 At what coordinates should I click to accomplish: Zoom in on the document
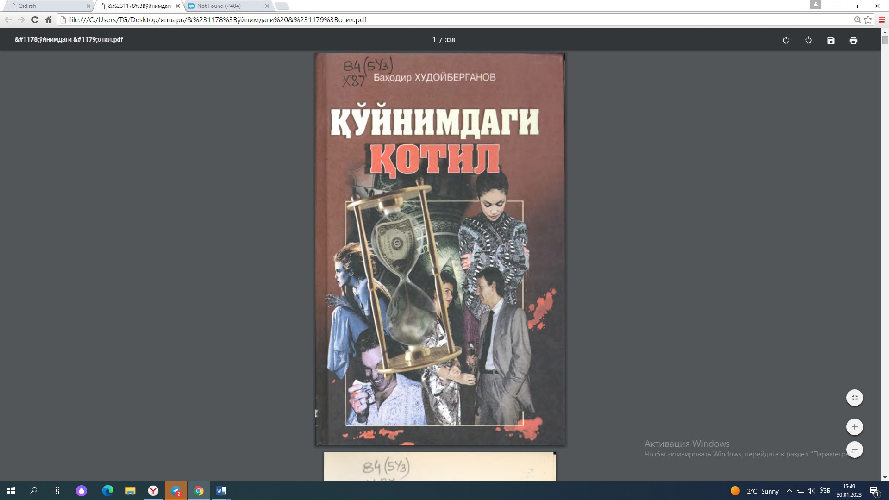coord(854,426)
